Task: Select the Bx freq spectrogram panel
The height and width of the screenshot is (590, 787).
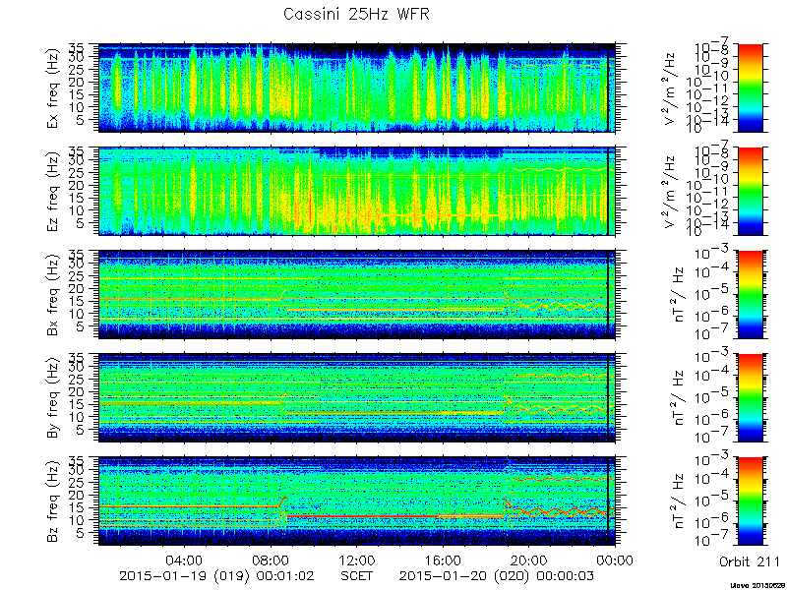Action: click(x=357, y=294)
